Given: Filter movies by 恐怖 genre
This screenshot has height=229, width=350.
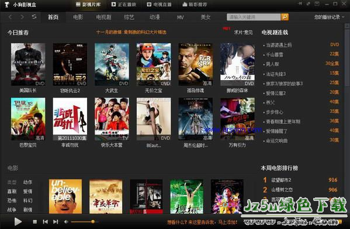Looking at the screenshot, I should pos(12,200).
